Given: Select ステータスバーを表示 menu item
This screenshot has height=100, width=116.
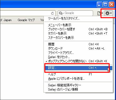Looking at the screenshot, I should tap(78, 38).
